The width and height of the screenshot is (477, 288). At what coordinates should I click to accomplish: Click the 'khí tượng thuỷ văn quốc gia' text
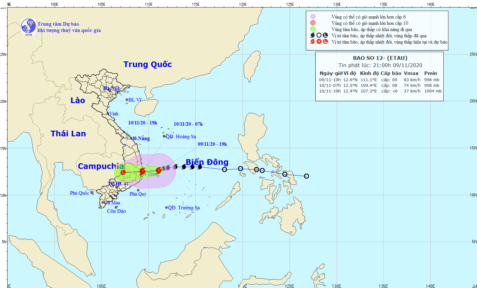(69, 30)
